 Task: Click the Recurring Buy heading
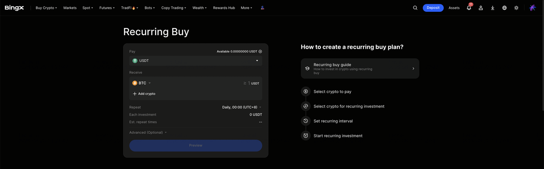click(x=156, y=32)
